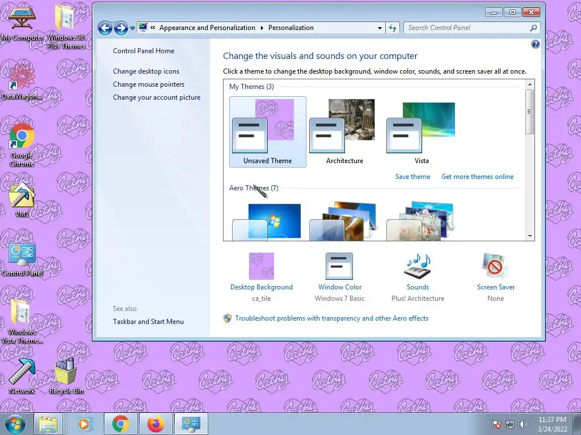Minimize the Personalization window
The height and width of the screenshot is (435, 581).
494,12
